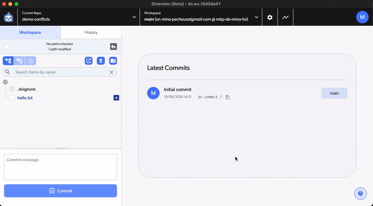Check the .dvignore checkbox
Image resolution: width=373 pixels, height=206 pixels.
[12, 89]
